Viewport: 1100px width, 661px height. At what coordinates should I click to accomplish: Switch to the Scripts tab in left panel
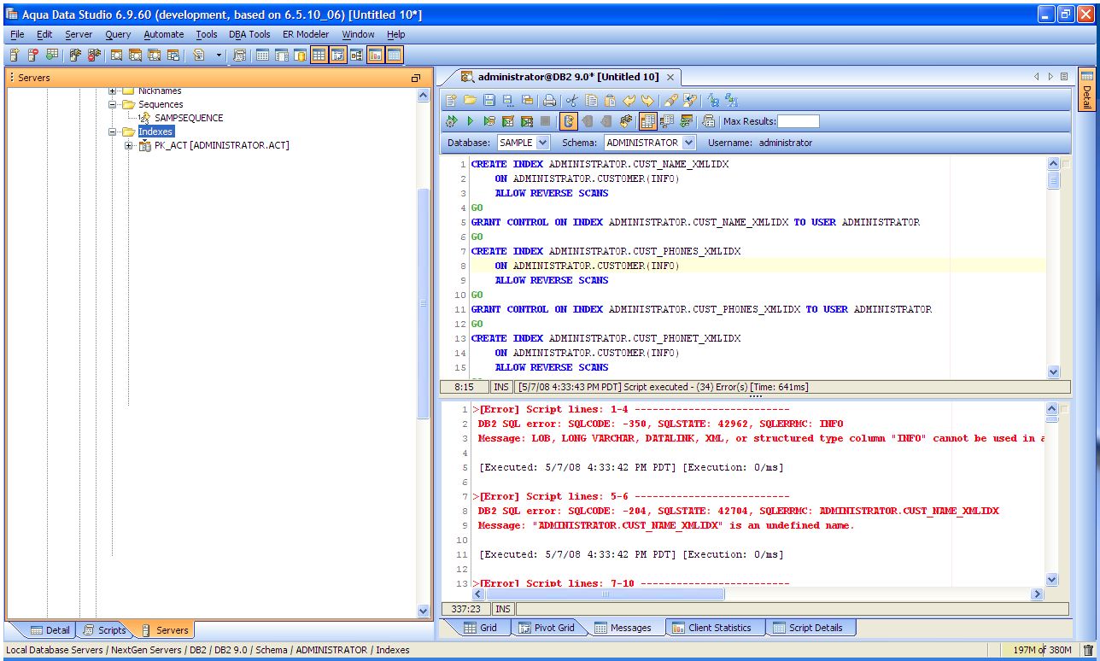click(x=104, y=630)
